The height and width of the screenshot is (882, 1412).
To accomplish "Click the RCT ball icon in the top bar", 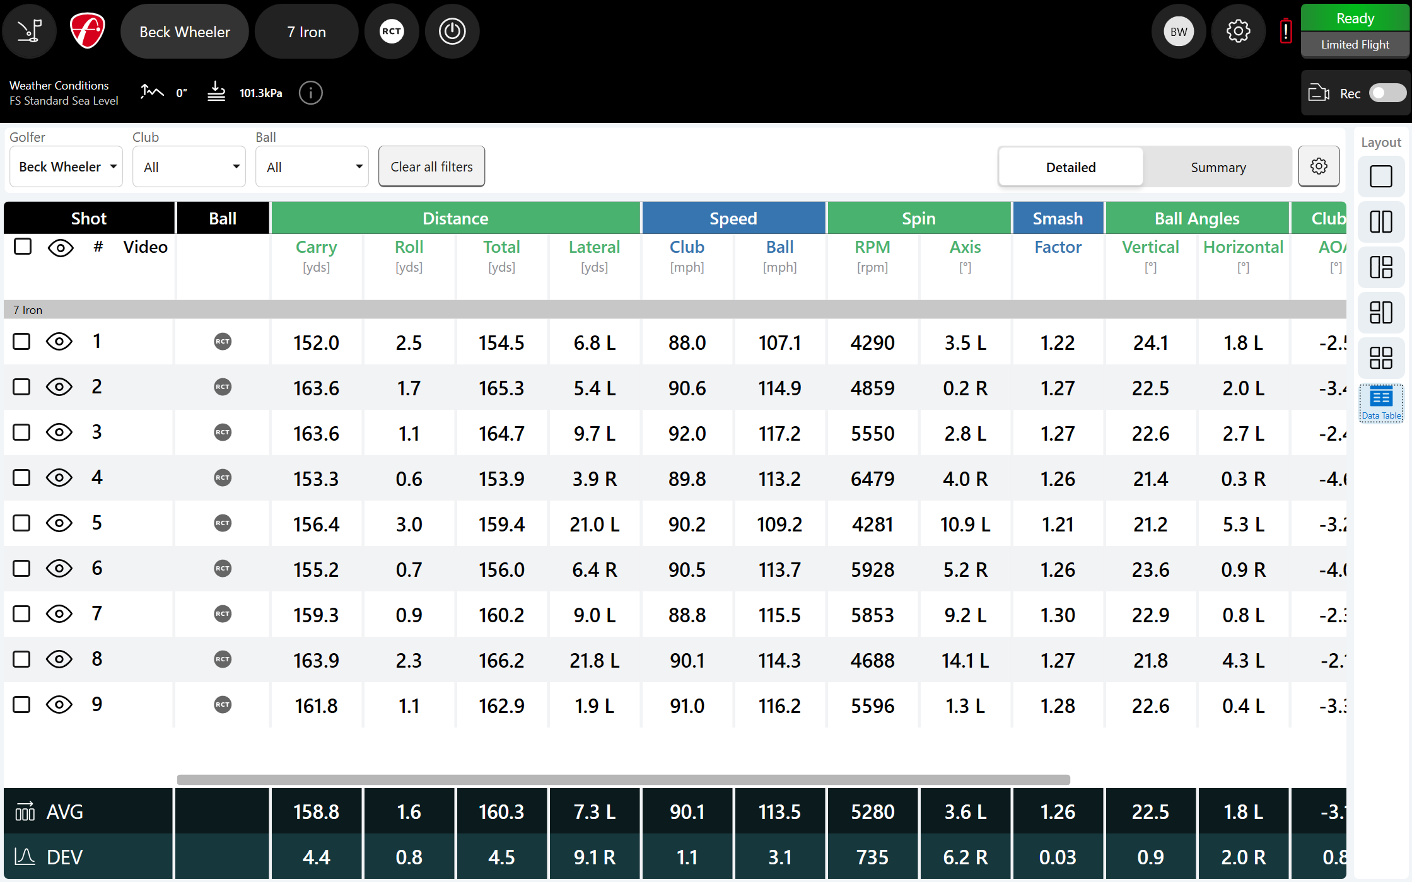I will [392, 31].
